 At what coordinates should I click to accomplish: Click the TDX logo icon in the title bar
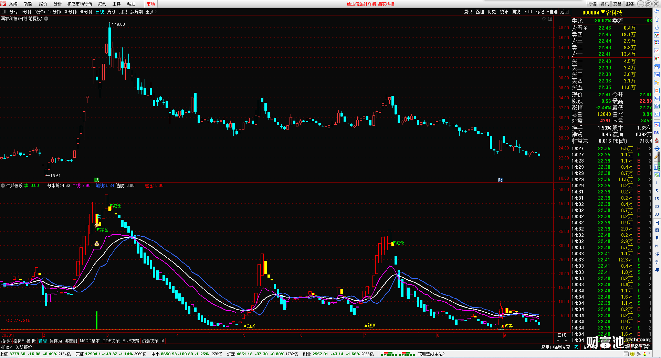pos(3,4)
